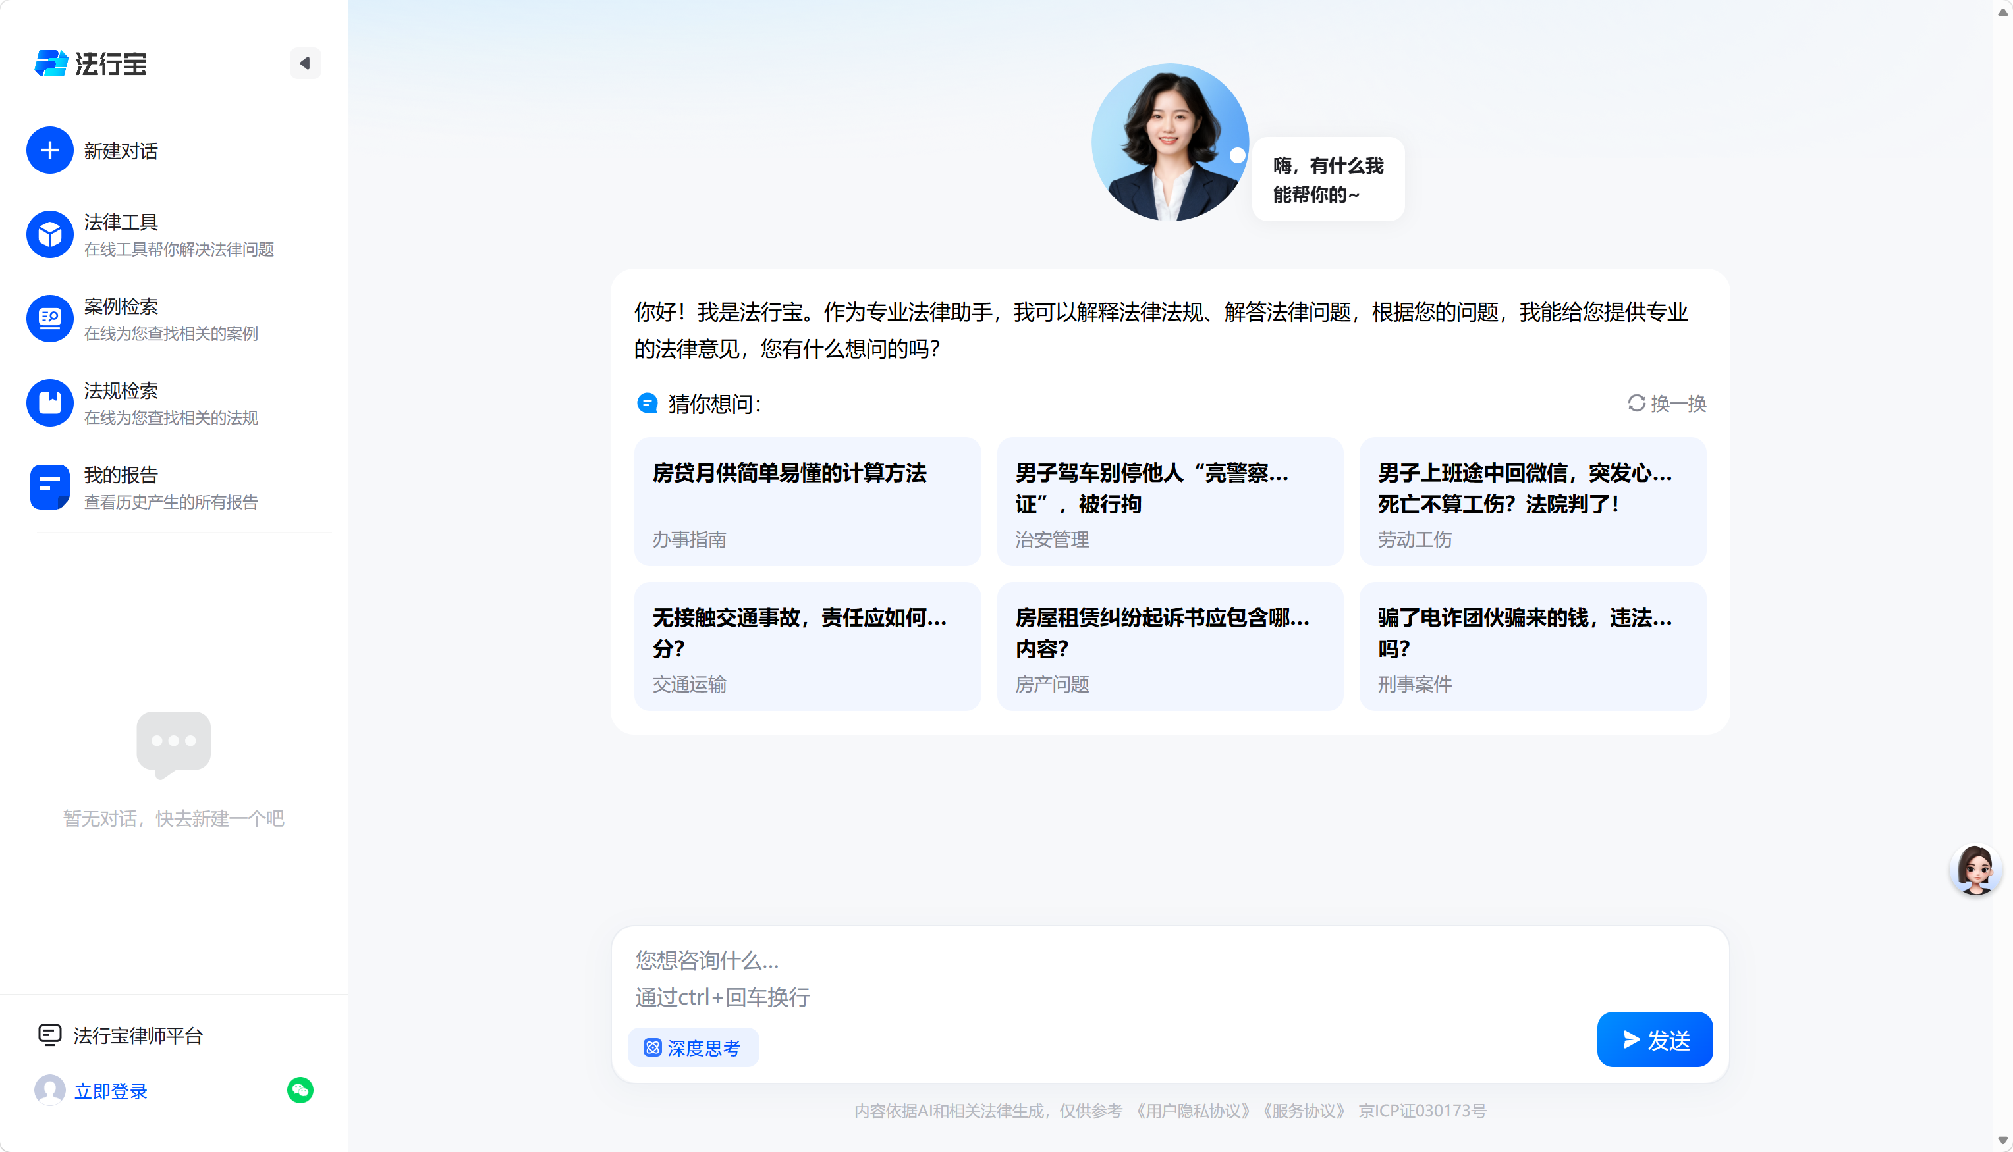
Task: Click the green WeChat icon
Action: click(x=300, y=1090)
